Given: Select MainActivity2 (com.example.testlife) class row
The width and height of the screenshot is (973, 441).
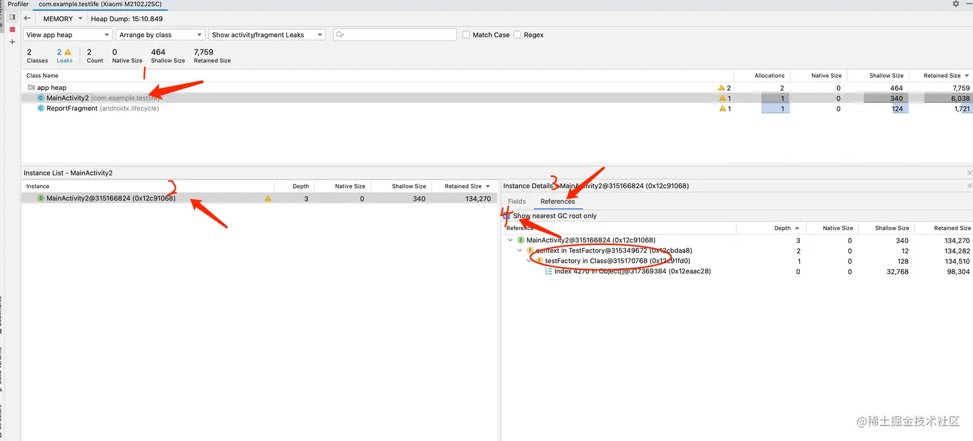Looking at the screenshot, I should point(497,98).
